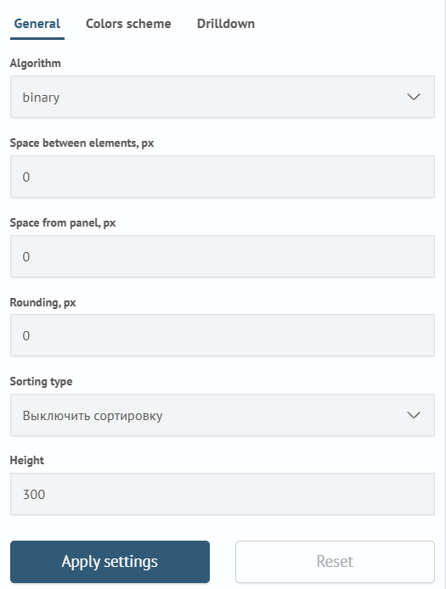Image resolution: width=446 pixels, height=589 pixels.
Task: Click the Reset button
Action: [x=335, y=562]
